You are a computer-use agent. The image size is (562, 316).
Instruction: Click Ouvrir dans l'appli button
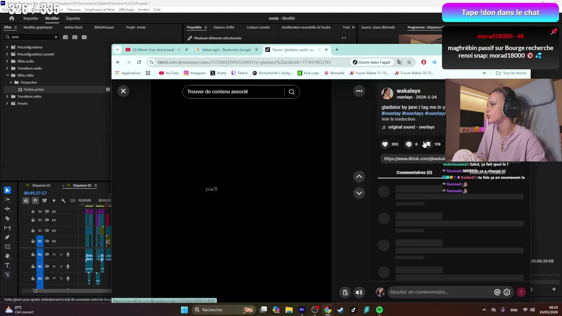click(371, 62)
